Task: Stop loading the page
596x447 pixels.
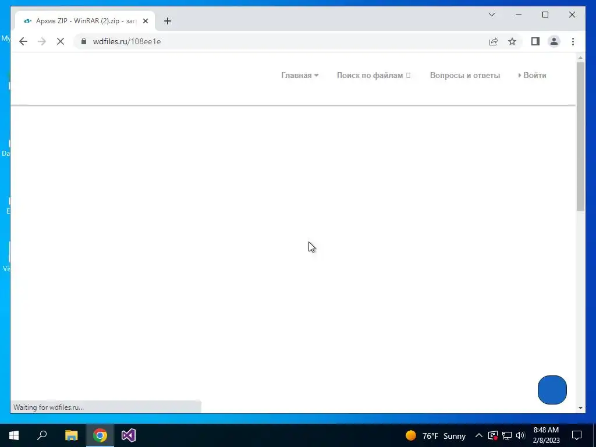Action: 61,41
